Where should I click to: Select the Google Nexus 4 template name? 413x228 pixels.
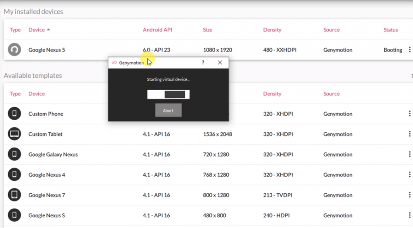point(47,174)
